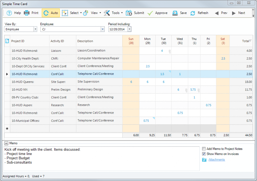Open the Attachments link

pyautogui.click(x=216, y=160)
